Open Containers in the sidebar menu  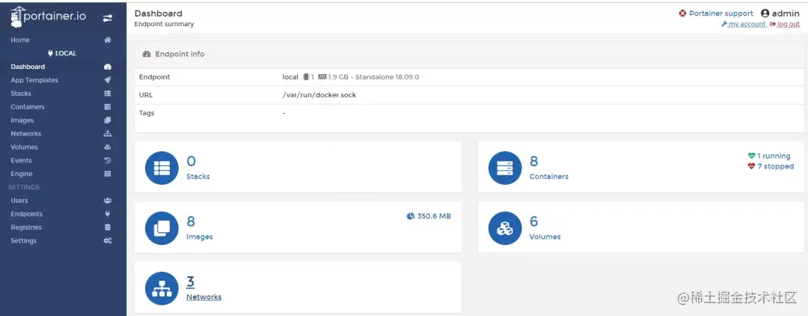pos(28,107)
